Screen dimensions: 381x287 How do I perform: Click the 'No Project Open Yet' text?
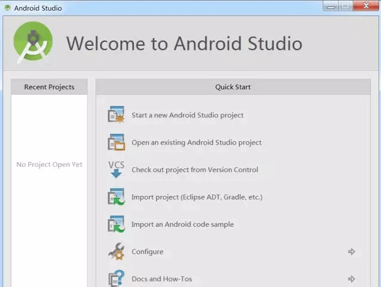(x=49, y=164)
